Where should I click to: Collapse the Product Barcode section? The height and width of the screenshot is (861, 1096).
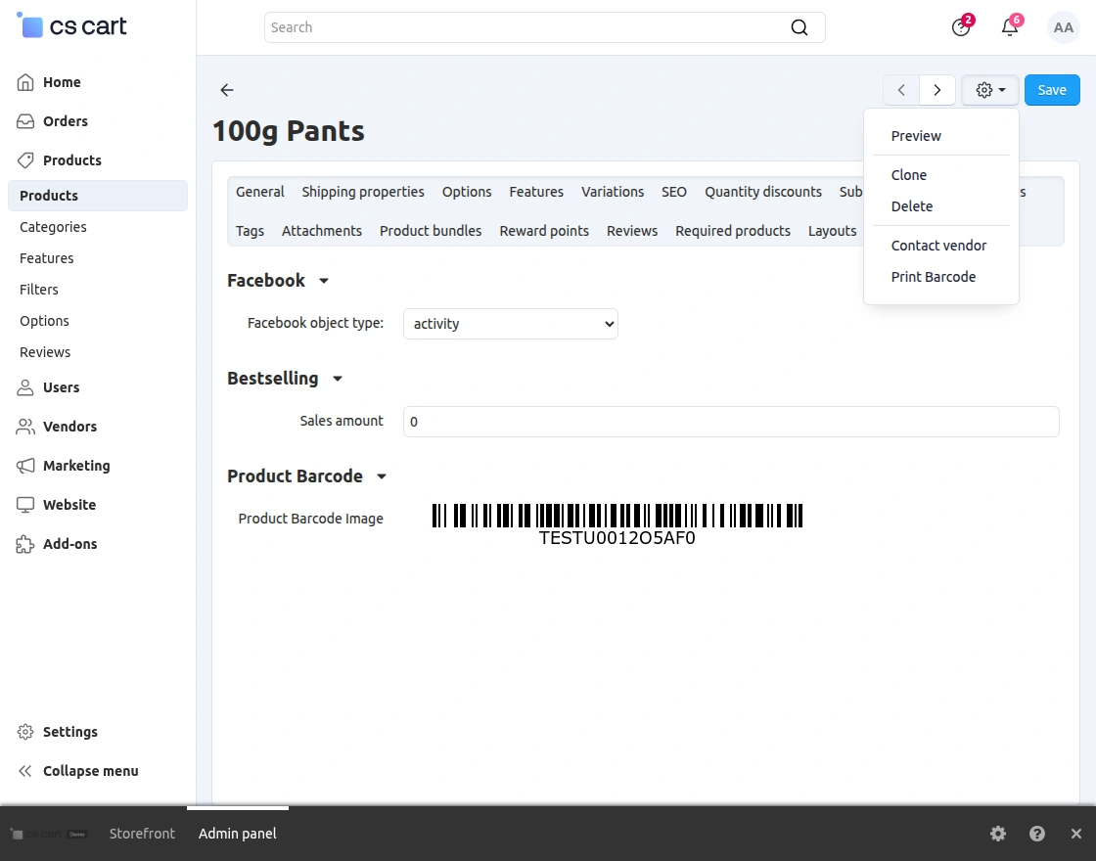[x=307, y=476]
